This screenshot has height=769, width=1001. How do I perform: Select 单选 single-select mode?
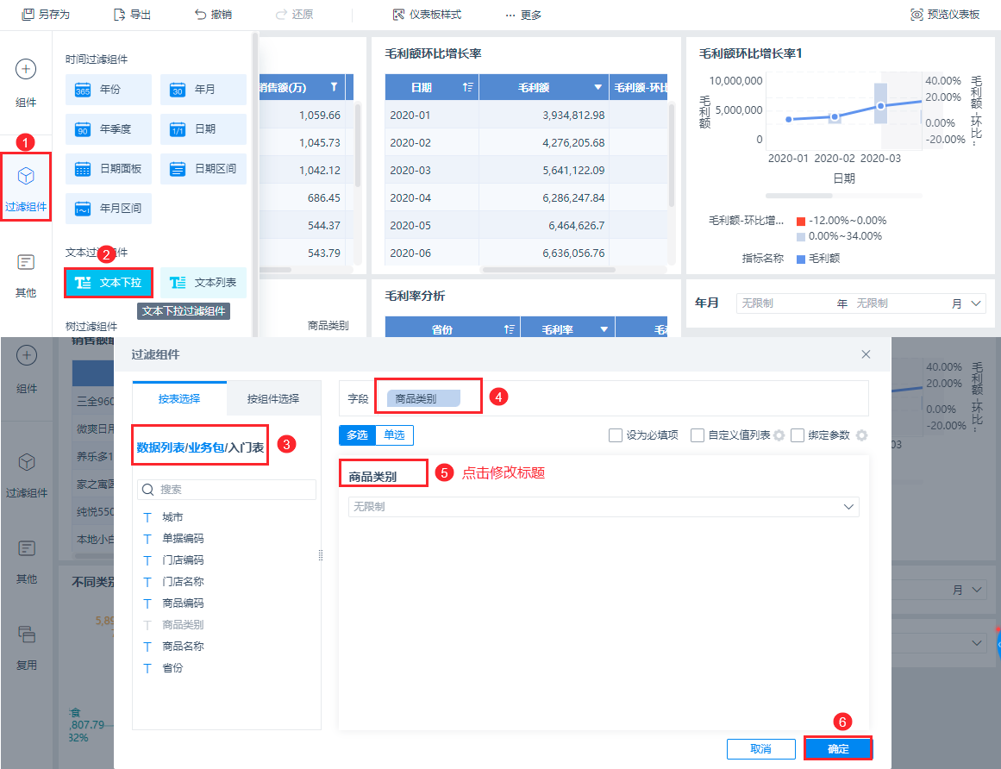coord(395,435)
